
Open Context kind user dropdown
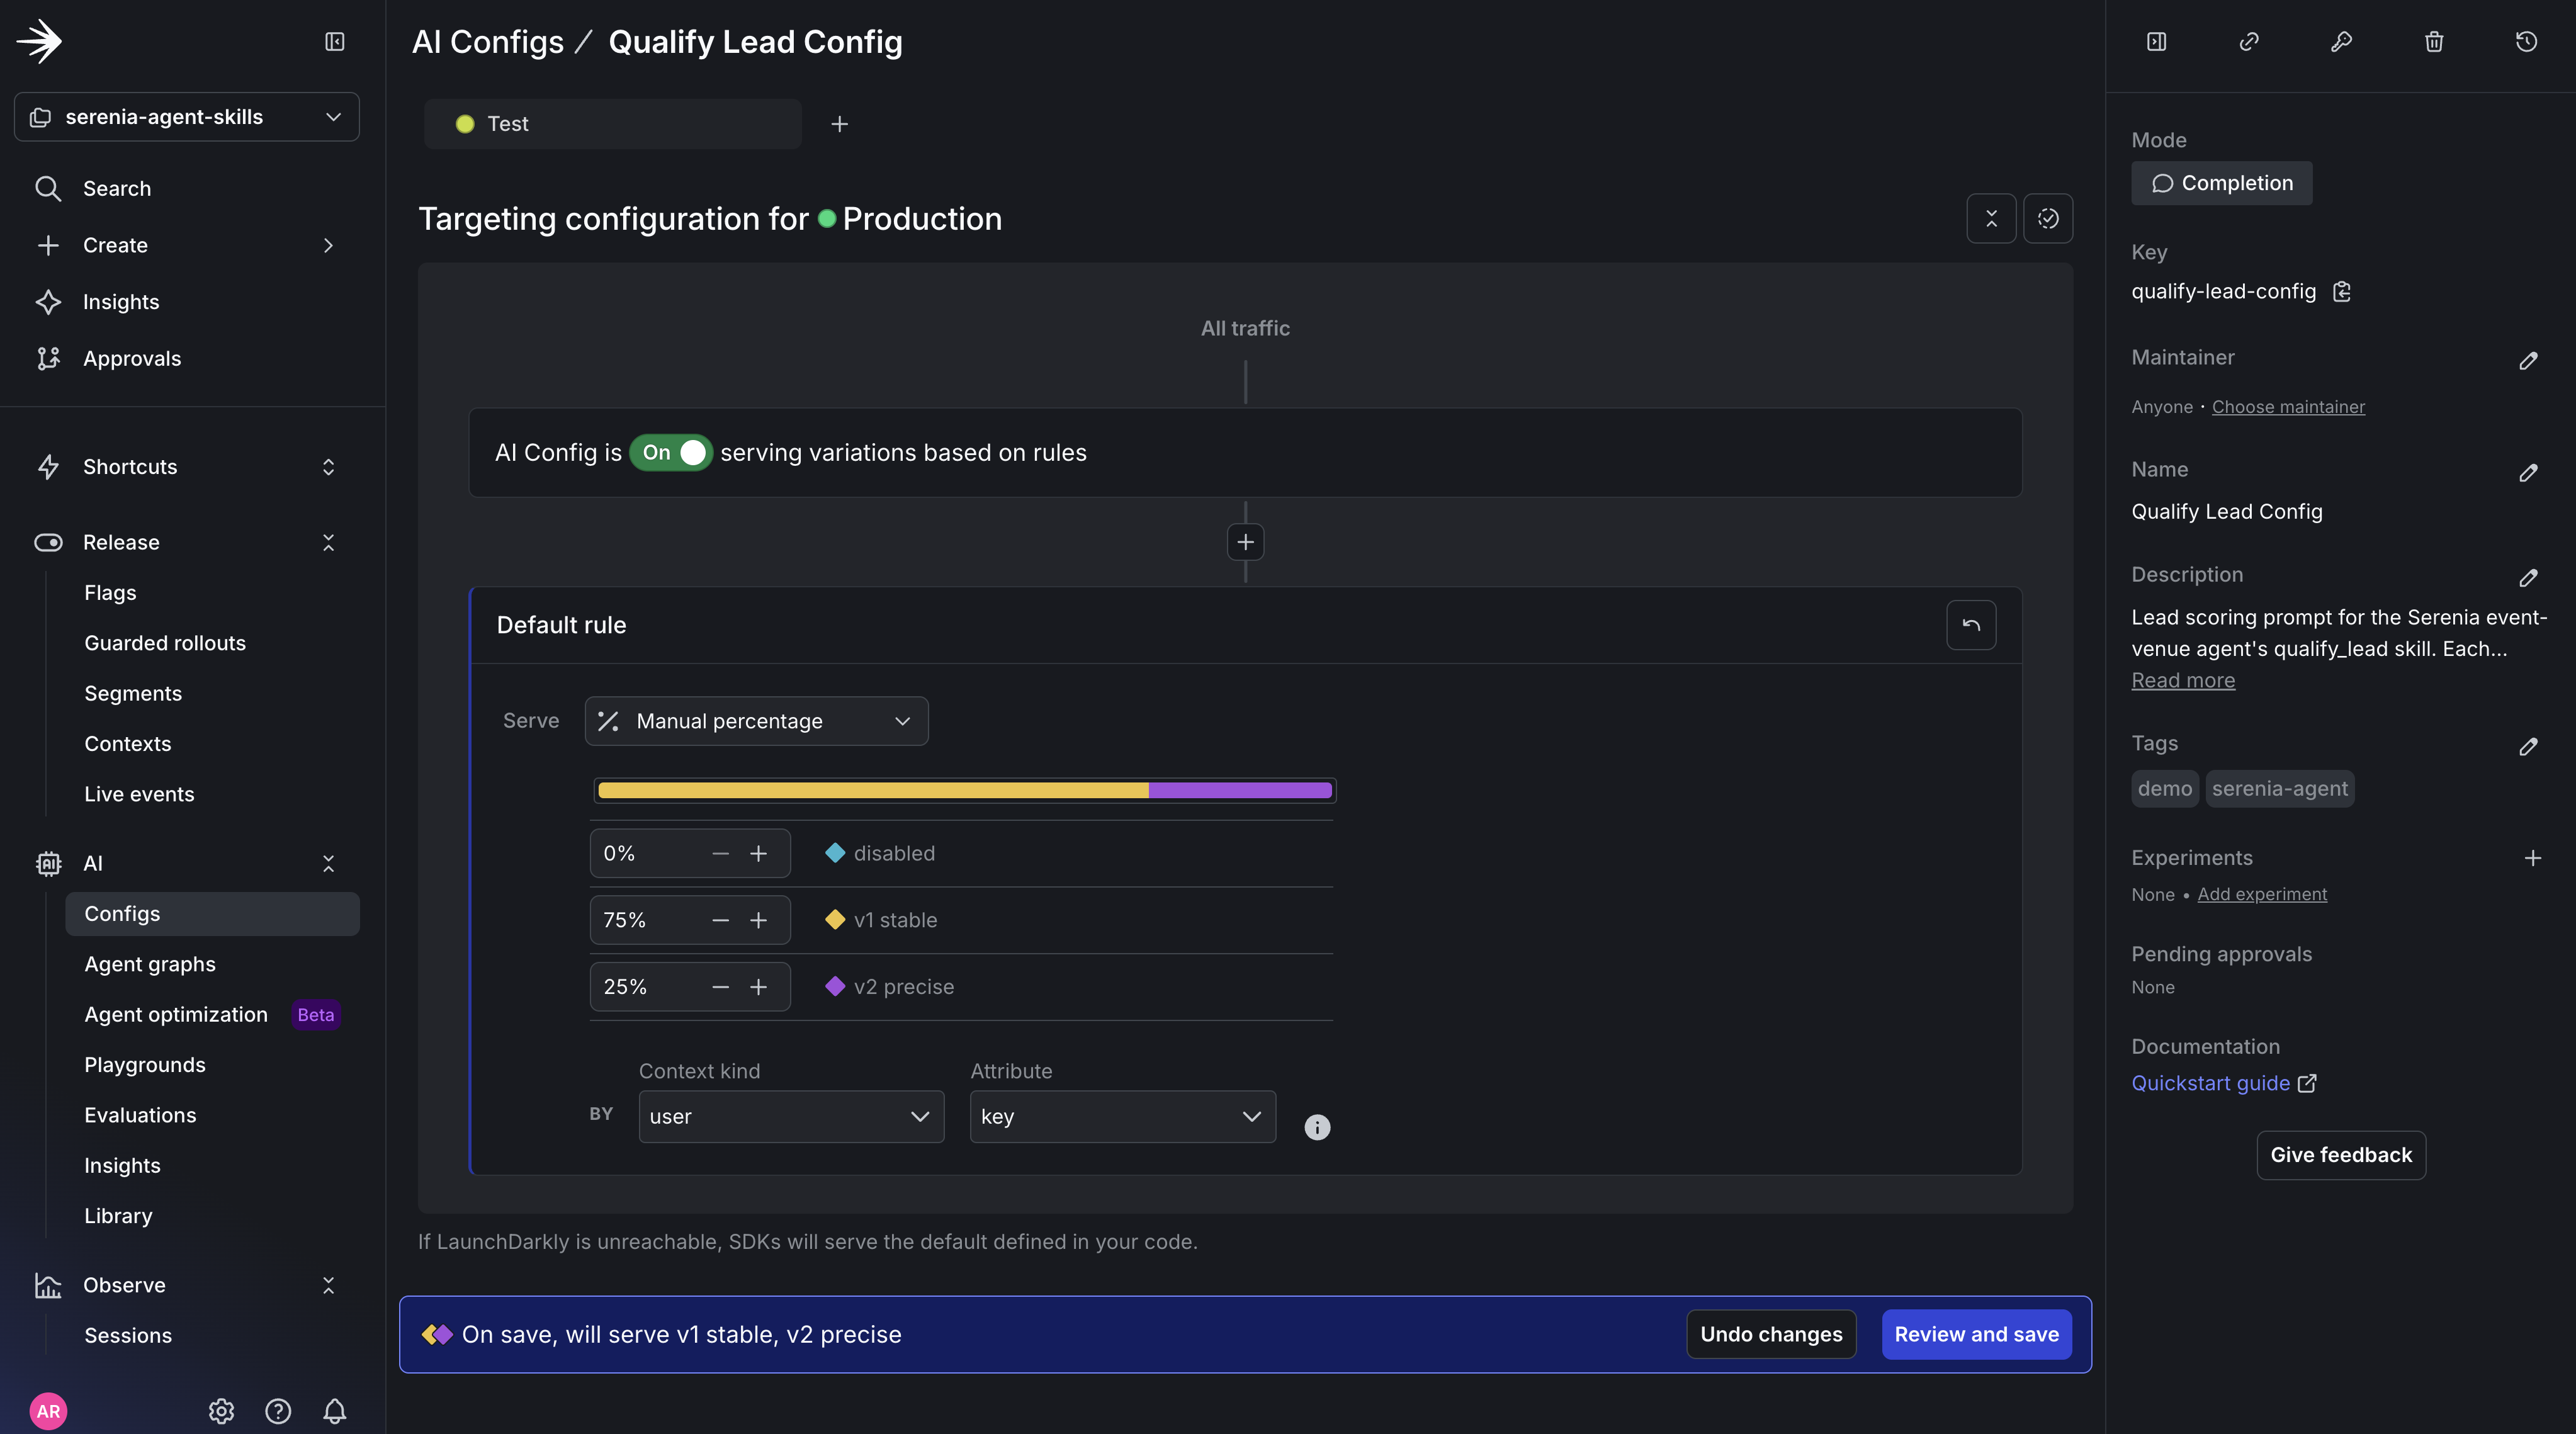[791, 1116]
